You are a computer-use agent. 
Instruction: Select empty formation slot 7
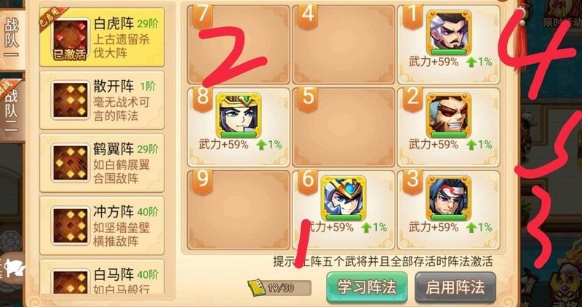click(239, 44)
